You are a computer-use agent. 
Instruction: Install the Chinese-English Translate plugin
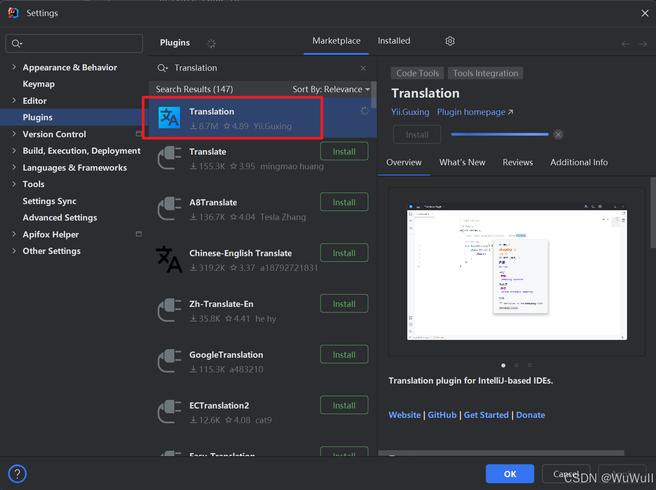344,253
